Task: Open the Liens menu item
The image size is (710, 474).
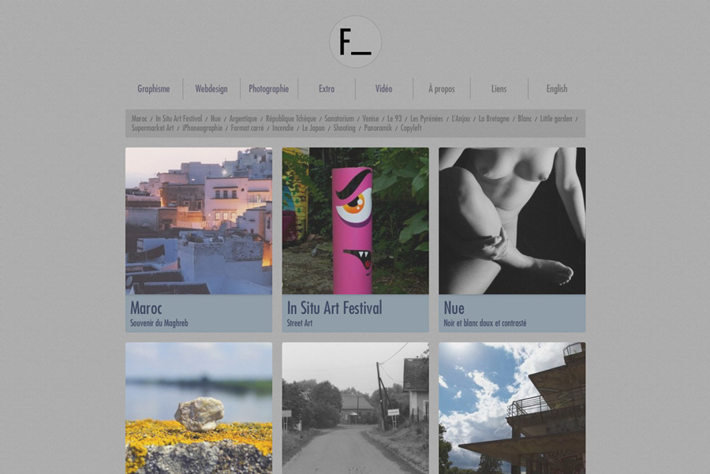Action: [x=499, y=89]
